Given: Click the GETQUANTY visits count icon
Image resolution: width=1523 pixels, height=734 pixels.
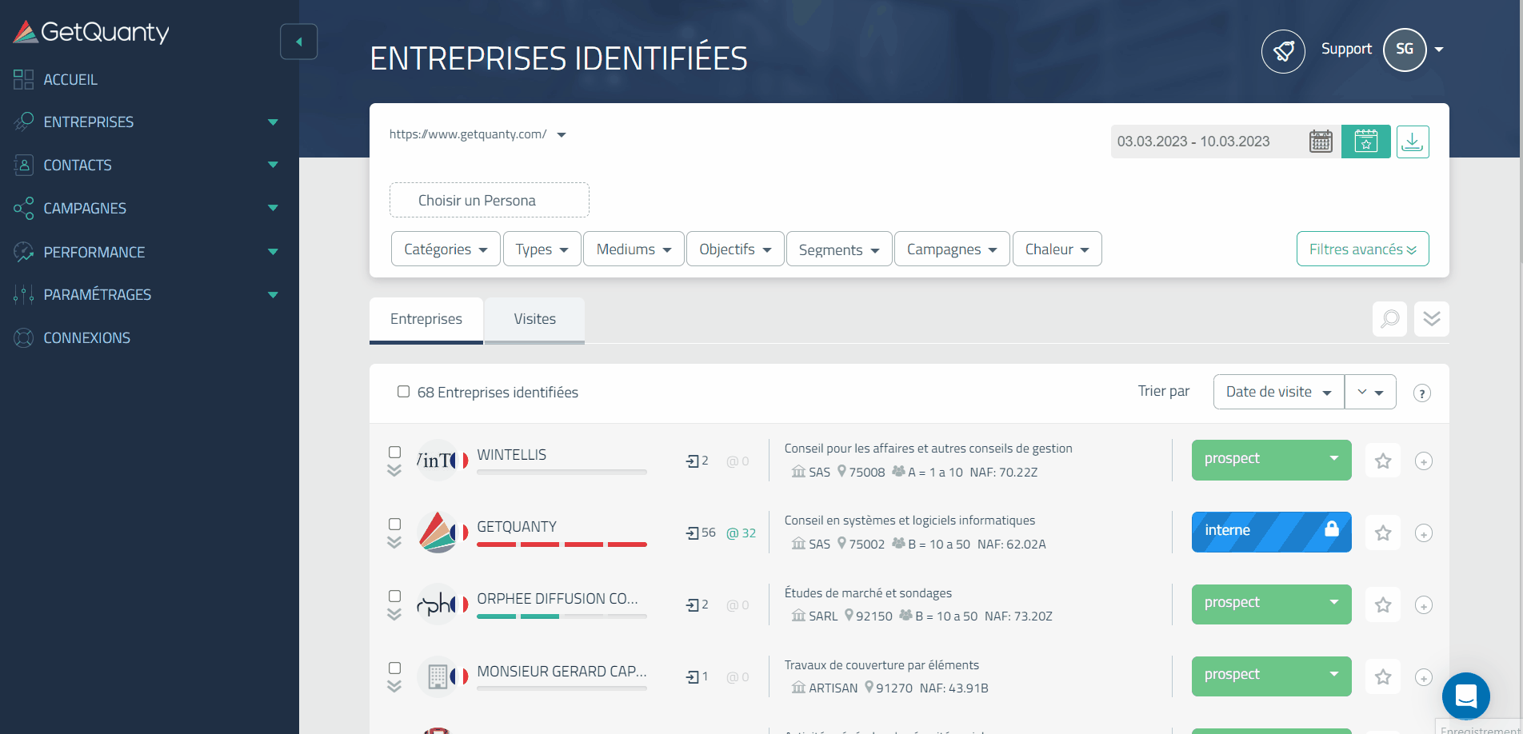Looking at the screenshot, I should coord(693,533).
